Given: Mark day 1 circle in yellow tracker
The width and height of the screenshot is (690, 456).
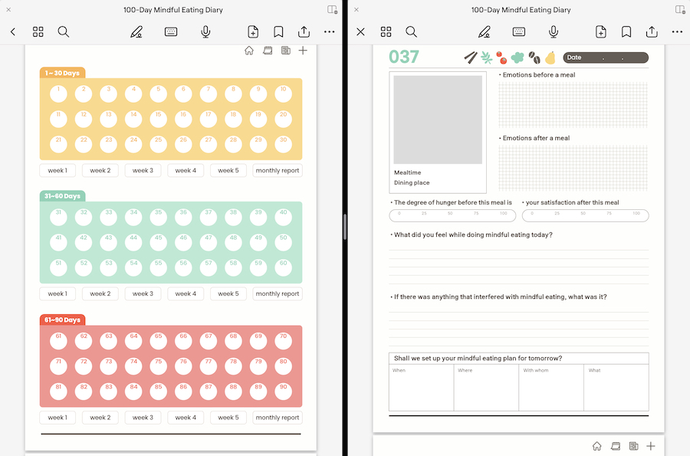Looking at the screenshot, I should tap(59, 94).
